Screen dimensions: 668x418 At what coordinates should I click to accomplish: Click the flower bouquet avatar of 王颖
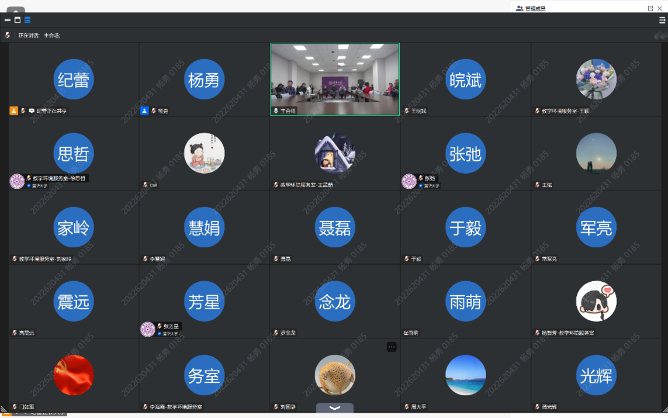click(596, 80)
